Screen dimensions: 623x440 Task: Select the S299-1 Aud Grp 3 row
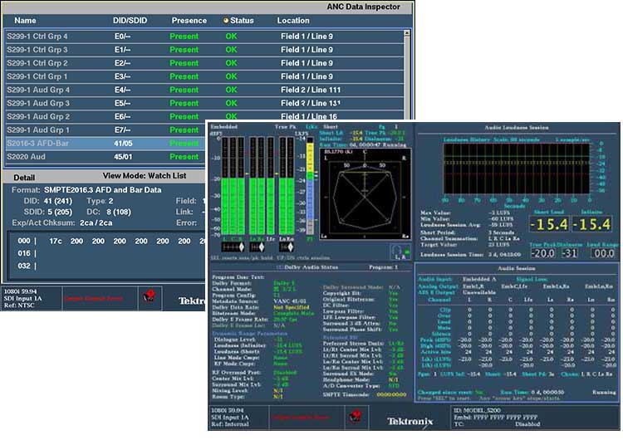pyautogui.click(x=204, y=103)
